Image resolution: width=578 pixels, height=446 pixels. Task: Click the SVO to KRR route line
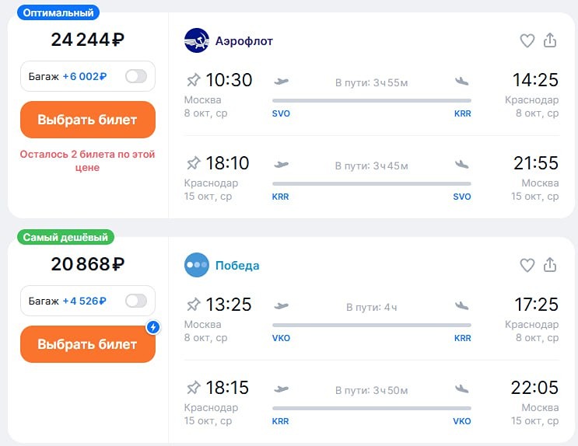[371, 100]
